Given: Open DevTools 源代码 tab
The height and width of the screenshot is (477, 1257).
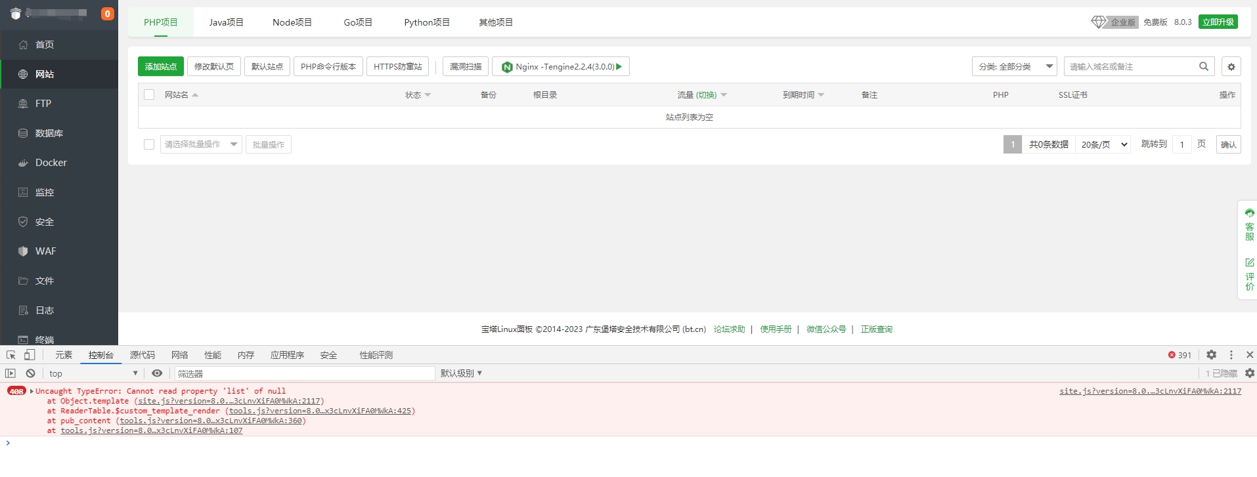Looking at the screenshot, I should [143, 355].
